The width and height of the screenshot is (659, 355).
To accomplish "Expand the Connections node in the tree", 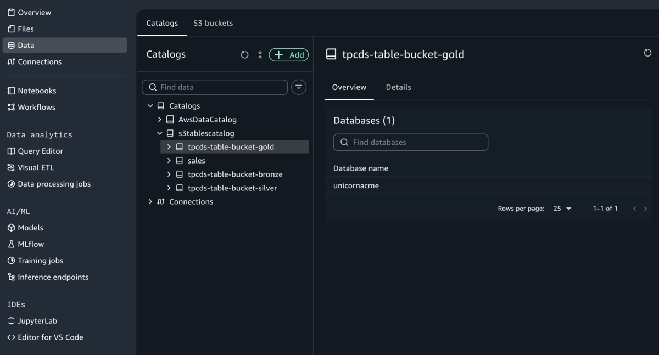I will 150,202.
